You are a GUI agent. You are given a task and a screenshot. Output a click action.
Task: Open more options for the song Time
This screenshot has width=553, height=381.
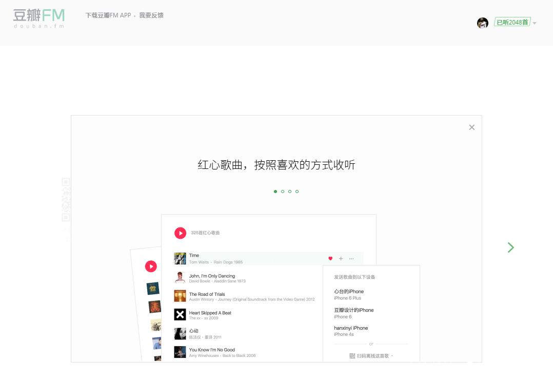point(351,259)
